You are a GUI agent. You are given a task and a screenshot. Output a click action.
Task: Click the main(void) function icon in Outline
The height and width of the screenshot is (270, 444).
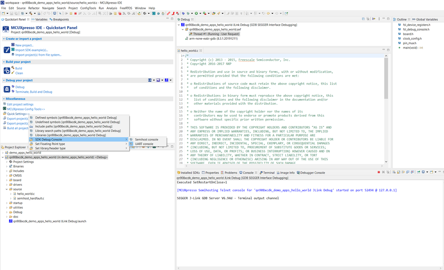[x=400, y=48]
